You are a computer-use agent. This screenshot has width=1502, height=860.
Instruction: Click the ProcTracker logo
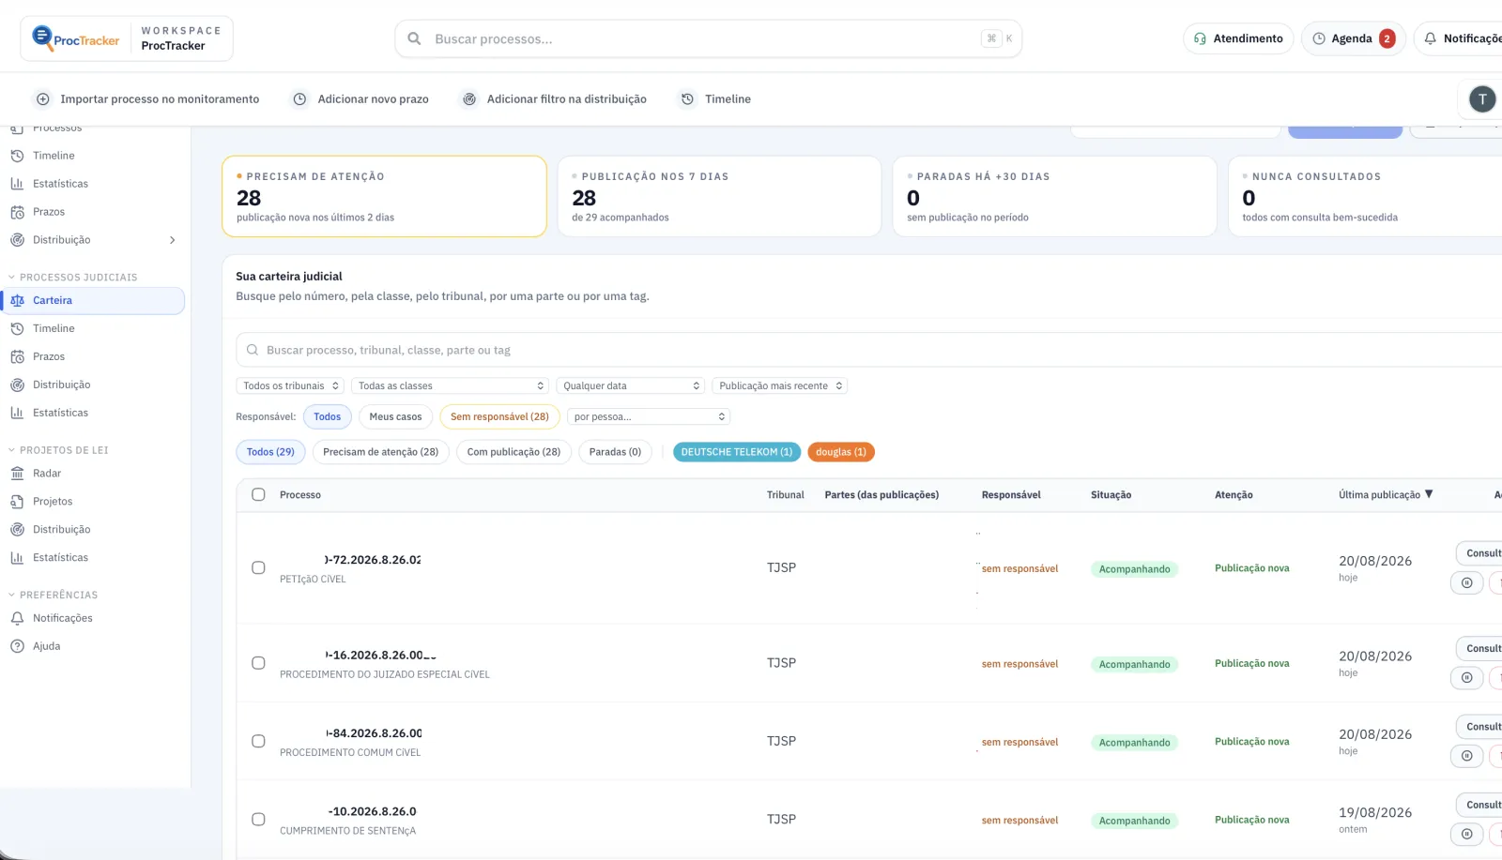tap(75, 38)
